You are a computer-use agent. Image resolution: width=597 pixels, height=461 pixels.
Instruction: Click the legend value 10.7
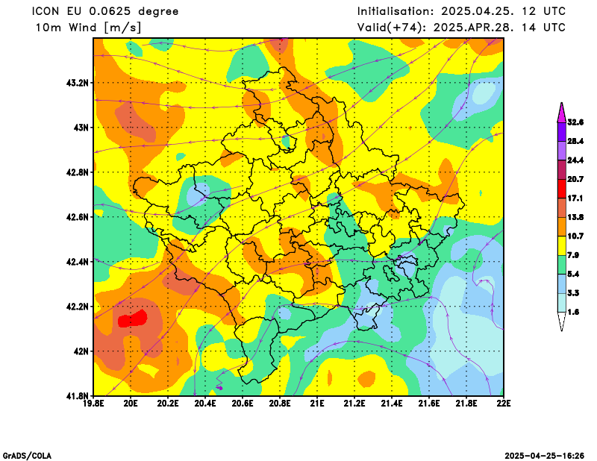[x=575, y=236]
